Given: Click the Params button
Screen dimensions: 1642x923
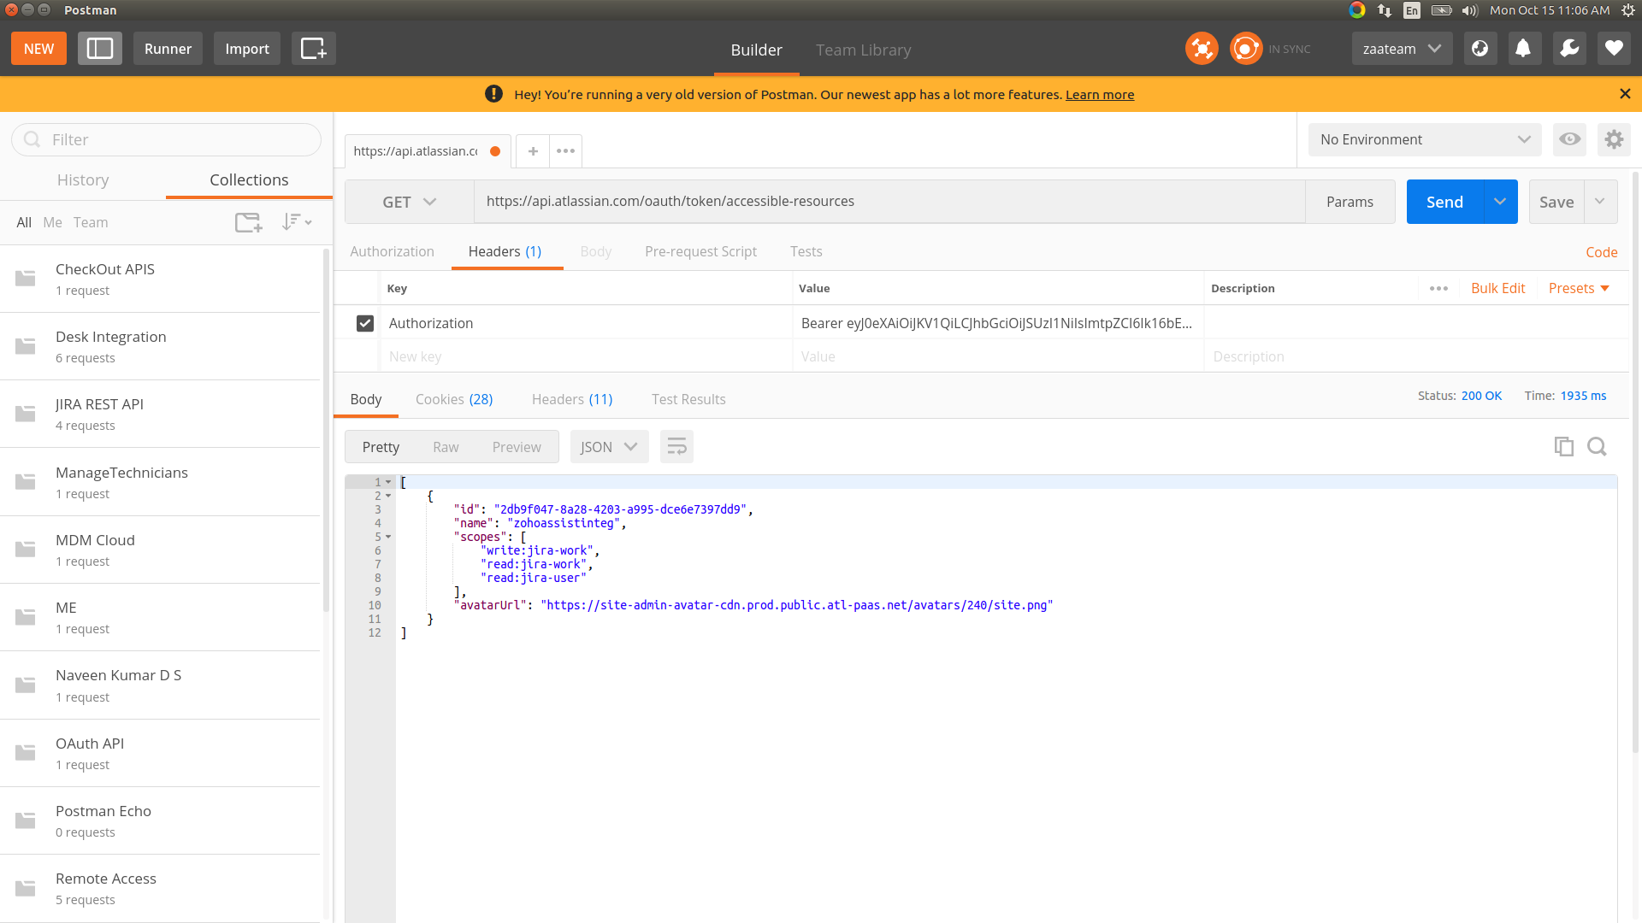Looking at the screenshot, I should pyautogui.click(x=1350, y=202).
